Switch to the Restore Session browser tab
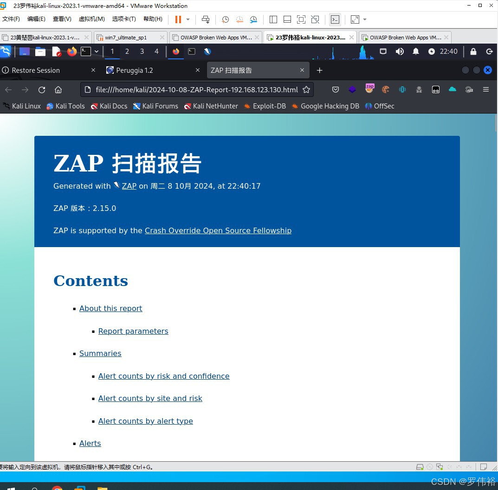 tap(49, 70)
